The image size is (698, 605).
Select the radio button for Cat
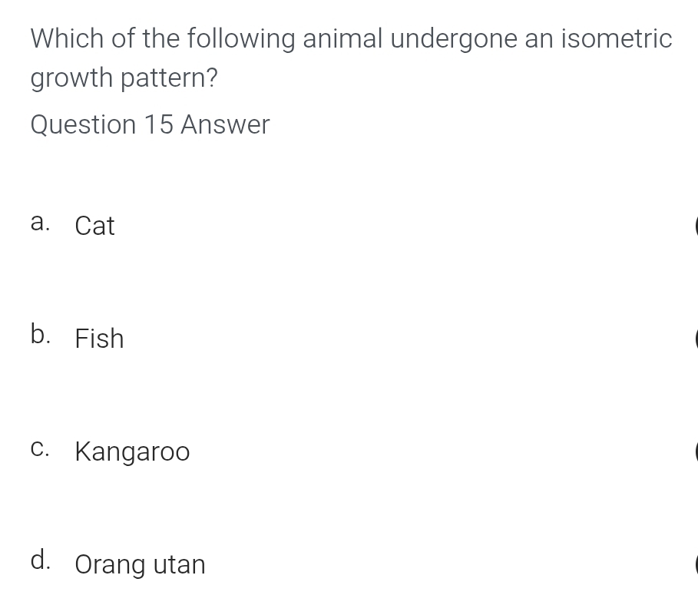695,226
